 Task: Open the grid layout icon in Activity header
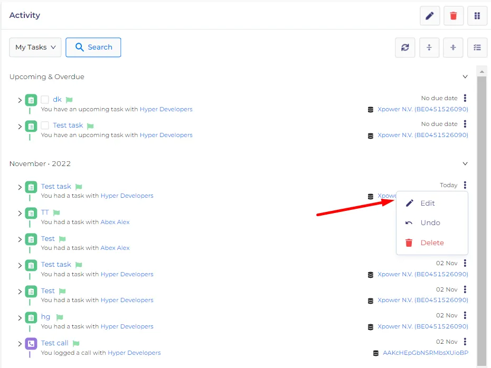click(477, 16)
